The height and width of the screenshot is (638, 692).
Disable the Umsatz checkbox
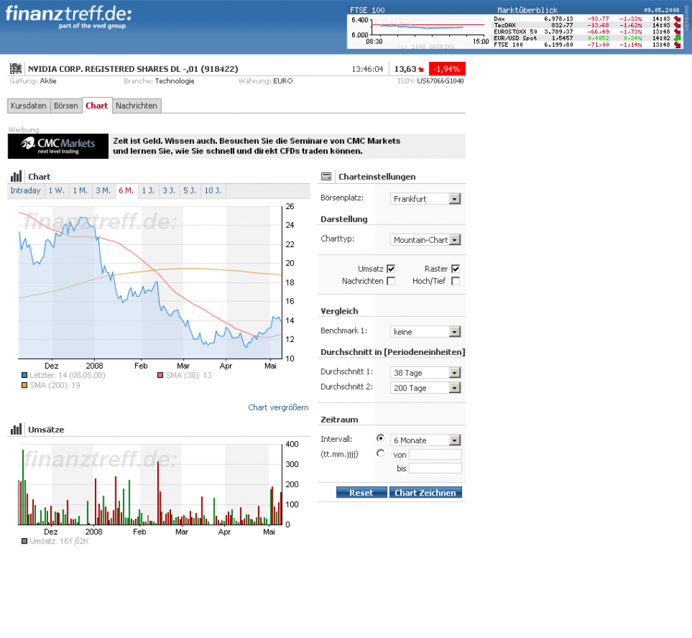coord(391,269)
